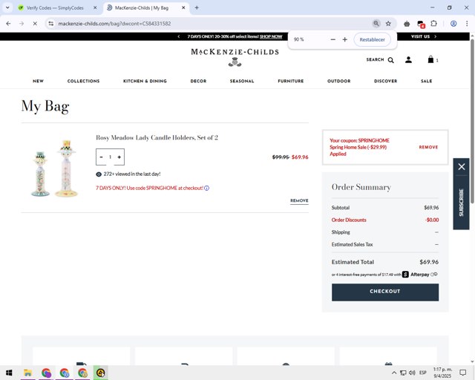Image resolution: width=475 pixels, height=380 pixels.
Task: Go back to the previous page
Action: click(x=8, y=23)
